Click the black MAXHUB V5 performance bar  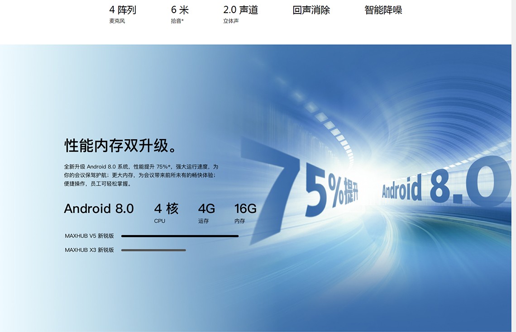tap(180, 236)
